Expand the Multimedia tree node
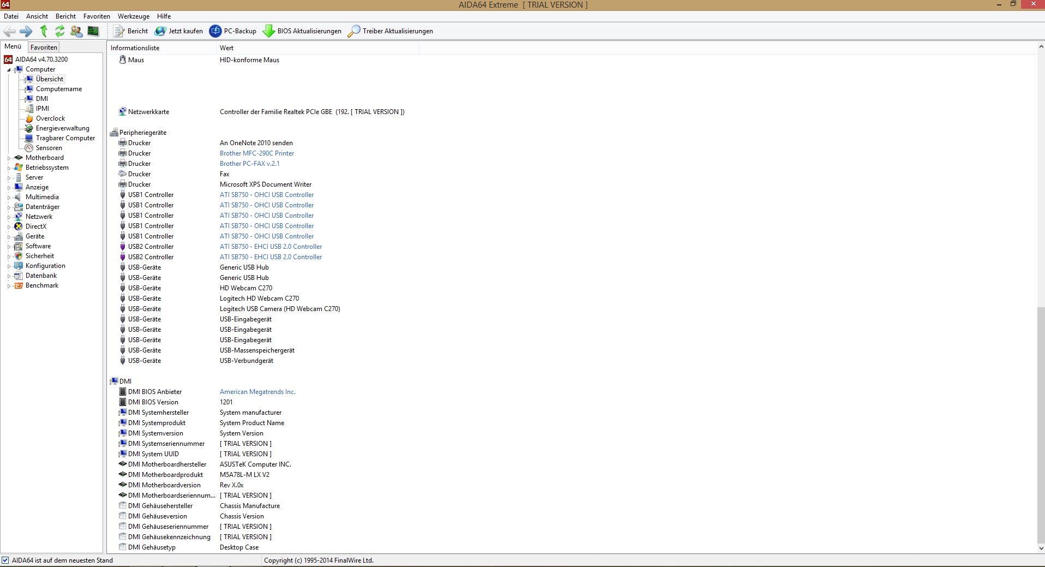The image size is (1045, 567). [9, 198]
